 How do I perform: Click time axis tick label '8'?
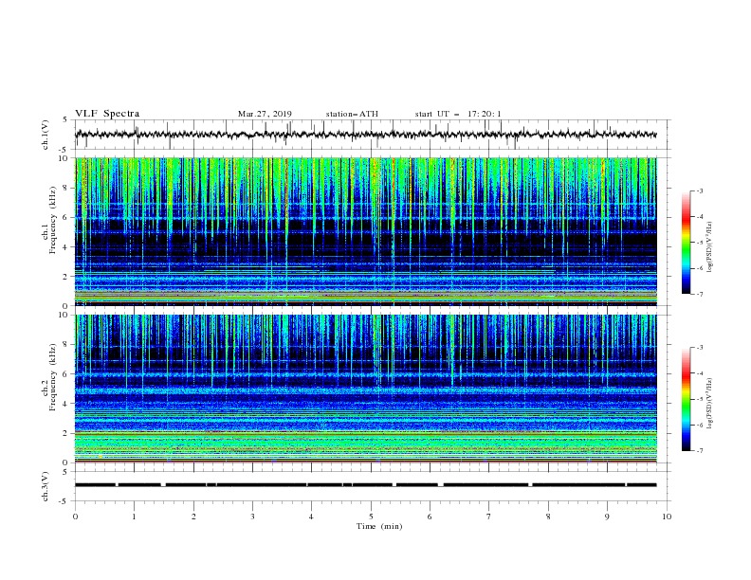tap(548, 517)
